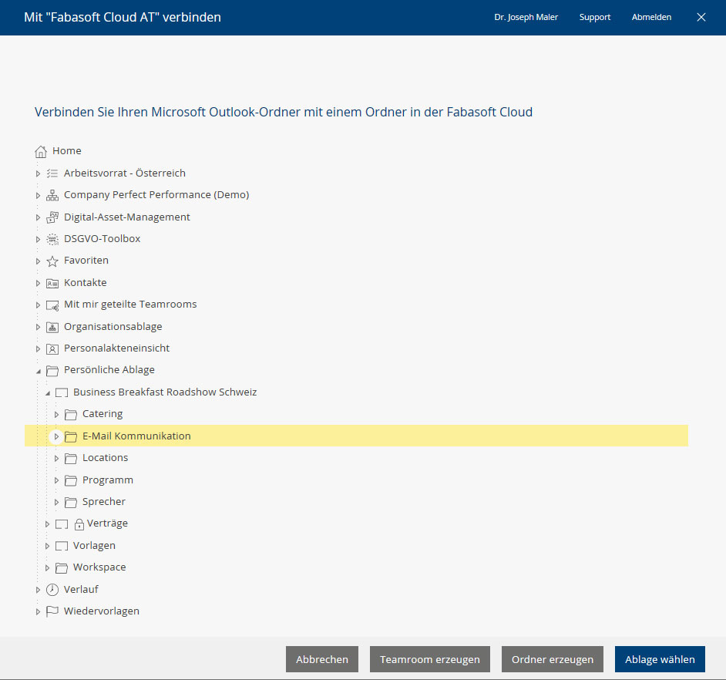This screenshot has width=726, height=680.
Task: Expand the Verlauf node arrow
Action: pyautogui.click(x=38, y=590)
